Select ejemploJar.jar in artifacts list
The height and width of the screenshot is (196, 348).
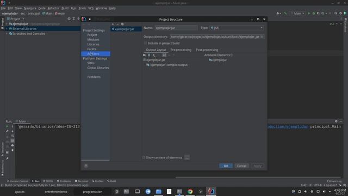tap(126, 29)
